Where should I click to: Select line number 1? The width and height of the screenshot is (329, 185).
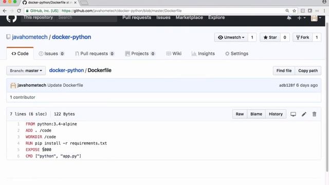(19, 124)
